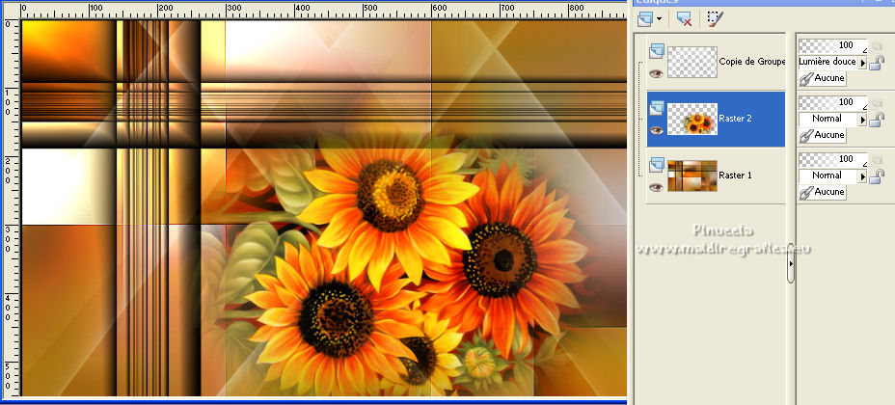The image size is (895, 405).
Task: Select the Raster 1 layer name
Action: 735,175
